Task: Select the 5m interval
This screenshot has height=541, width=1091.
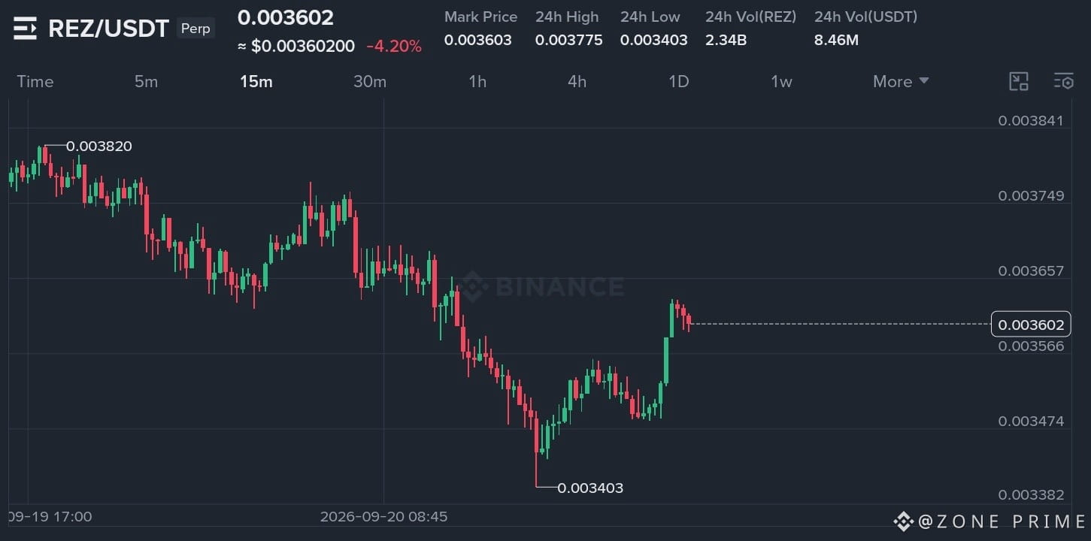Action: (146, 82)
